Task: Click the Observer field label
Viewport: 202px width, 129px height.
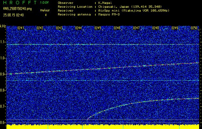Action: click(x=66, y=3)
